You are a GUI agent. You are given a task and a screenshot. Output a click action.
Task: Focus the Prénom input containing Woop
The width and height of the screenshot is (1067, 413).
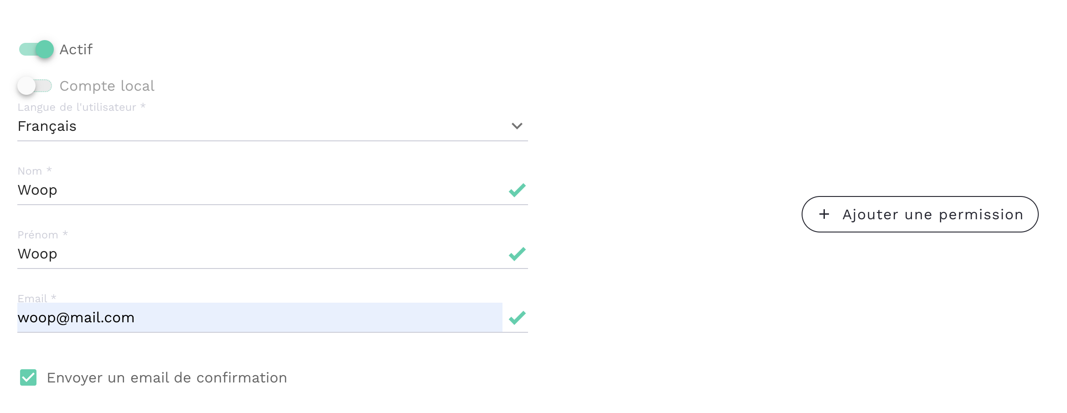[x=260, y=254]
